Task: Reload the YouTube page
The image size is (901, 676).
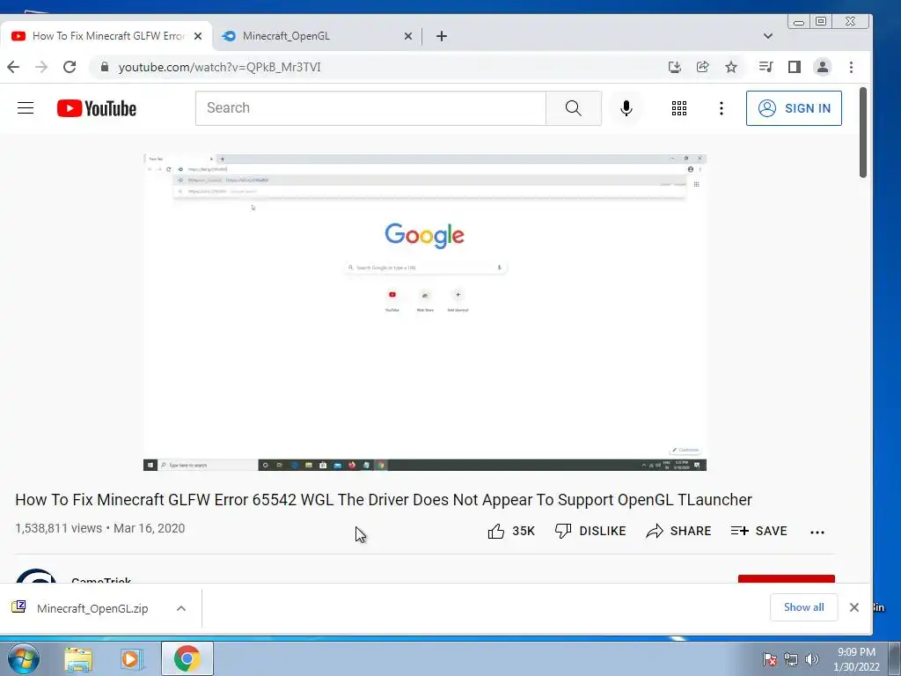Action: click(70, 67)
